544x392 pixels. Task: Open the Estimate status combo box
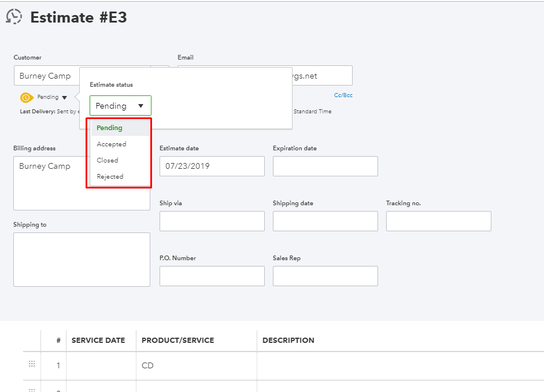pyautogui.click(x=120, y=106)
